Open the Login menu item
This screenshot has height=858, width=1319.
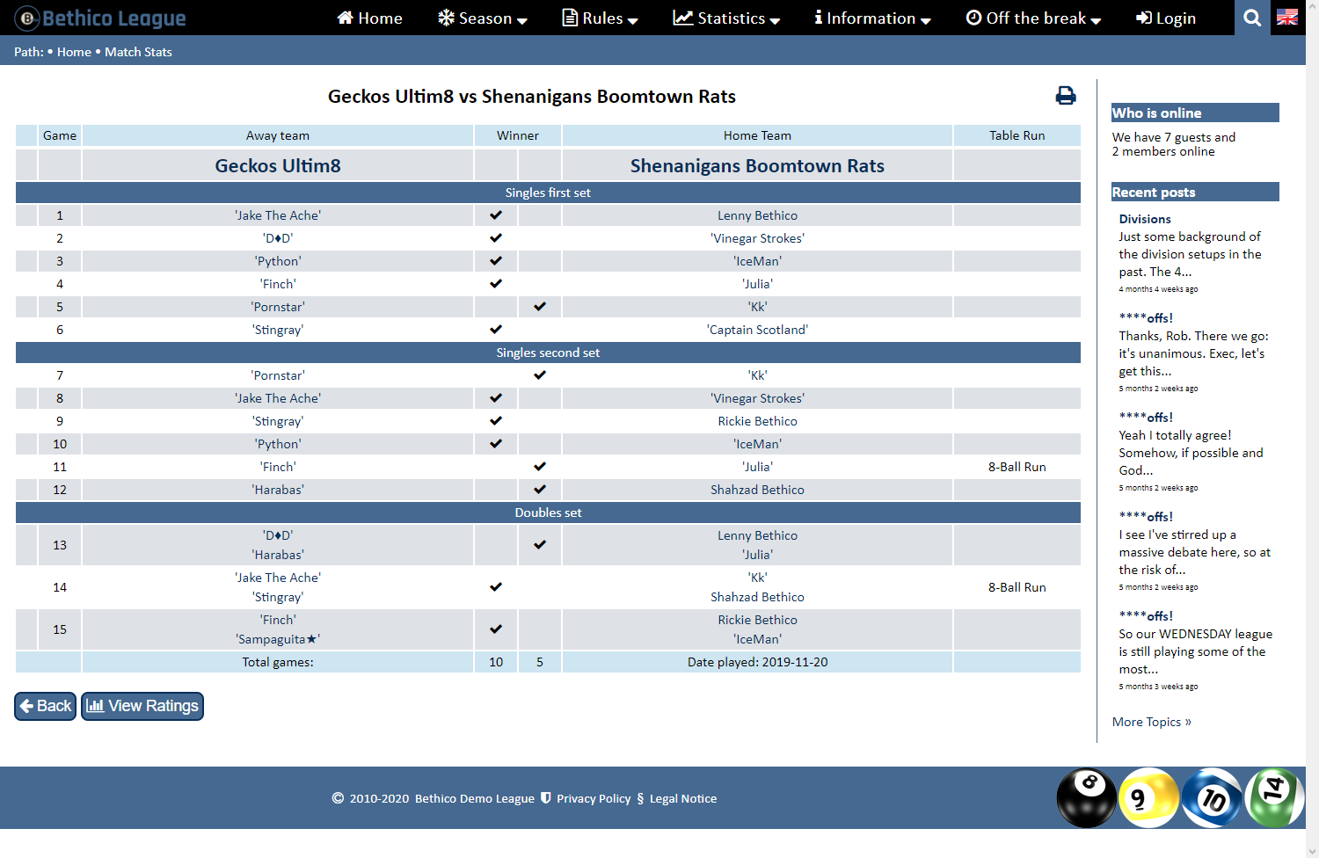click(x=1166, y=18)
